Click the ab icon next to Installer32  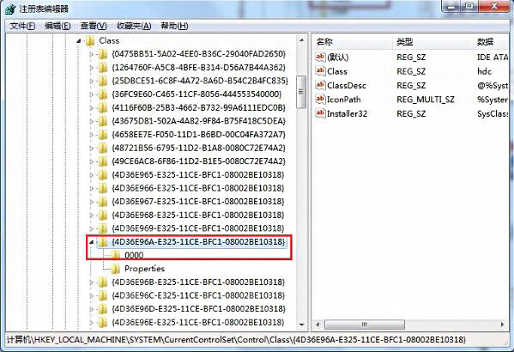[x=320, y=113]
